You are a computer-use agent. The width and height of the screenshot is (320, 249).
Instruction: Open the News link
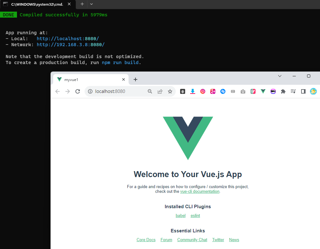click(234, 240)
